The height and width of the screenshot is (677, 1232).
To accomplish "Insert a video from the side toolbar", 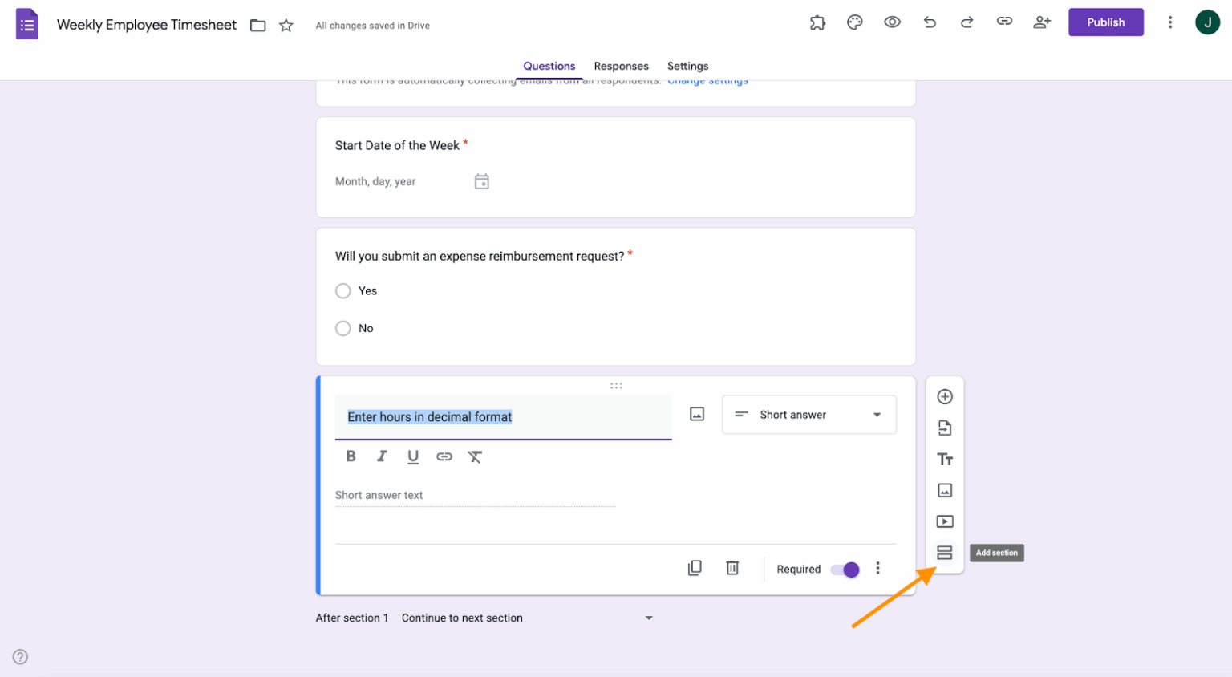I will pos(945,521).
